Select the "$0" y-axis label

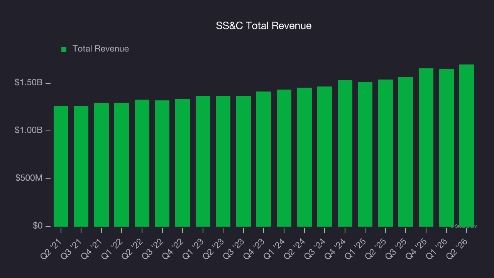(38, 226)
